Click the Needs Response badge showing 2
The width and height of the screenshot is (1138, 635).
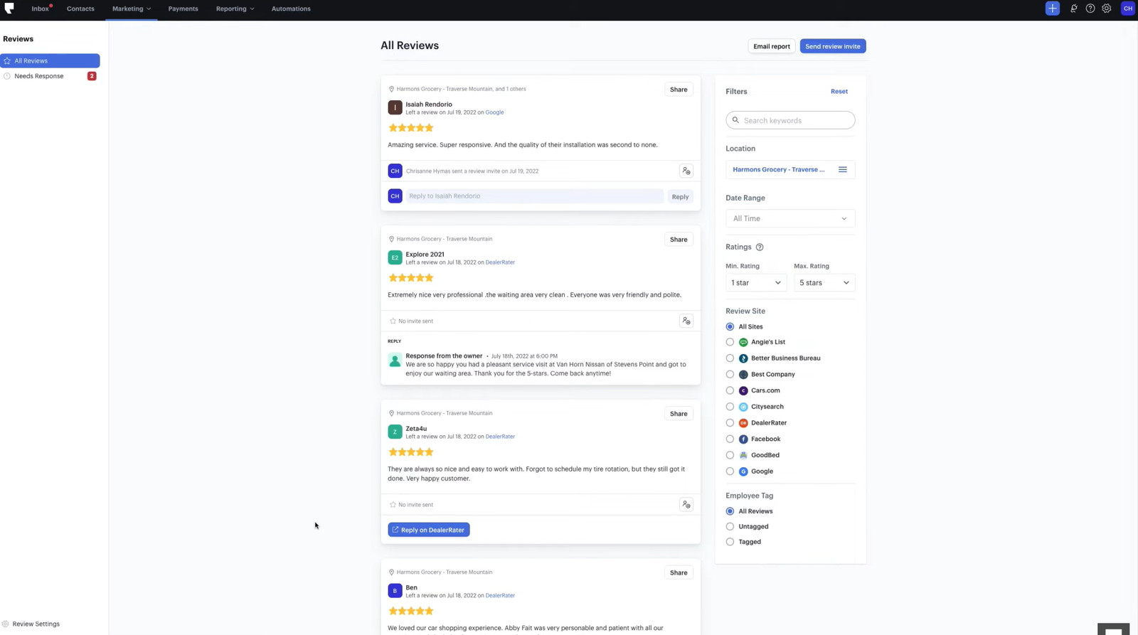coord(92,76)
